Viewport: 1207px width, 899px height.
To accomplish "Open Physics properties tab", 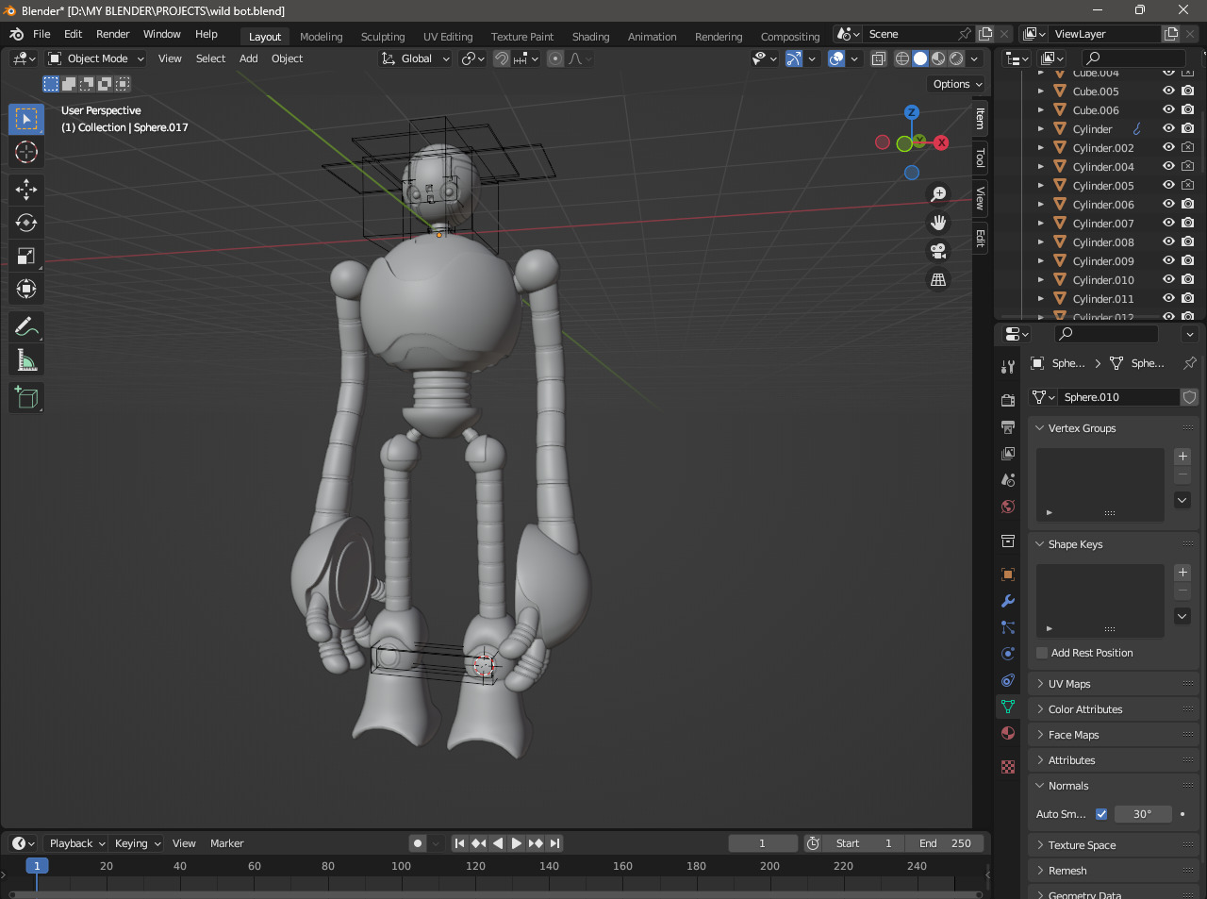I will point(1008,653).
